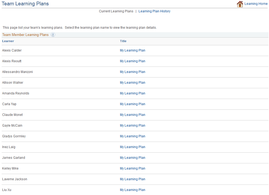The height and width of the screenshot is (195, 269).
Task: View Carla Yap's My Learning Plan
Action: 132,104
